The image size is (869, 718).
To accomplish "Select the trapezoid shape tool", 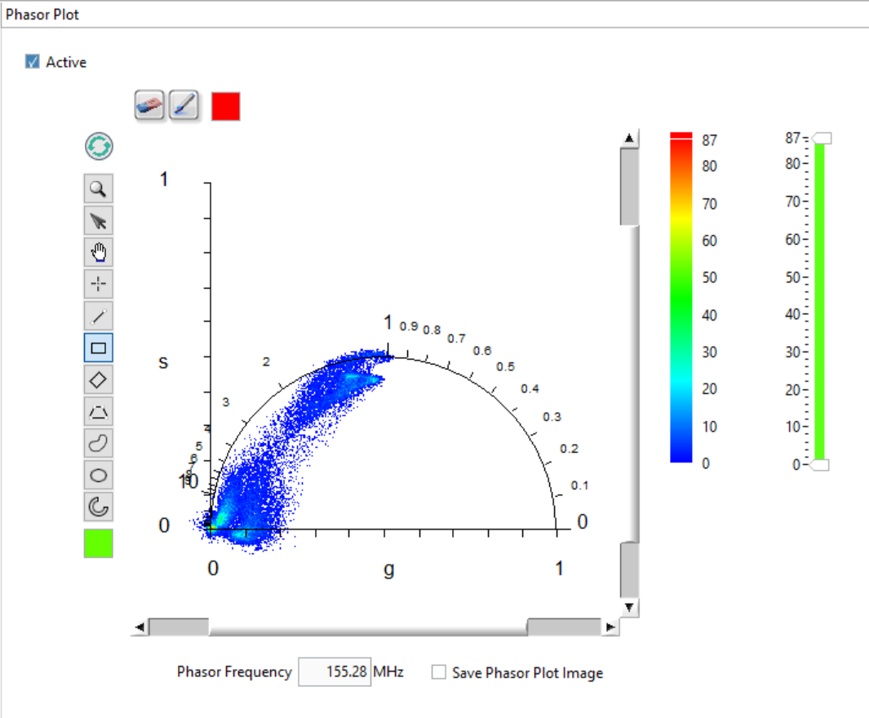I will [x=99, y=412].
